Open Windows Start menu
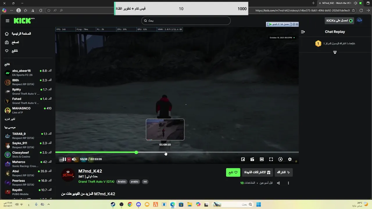 (258, 204)
